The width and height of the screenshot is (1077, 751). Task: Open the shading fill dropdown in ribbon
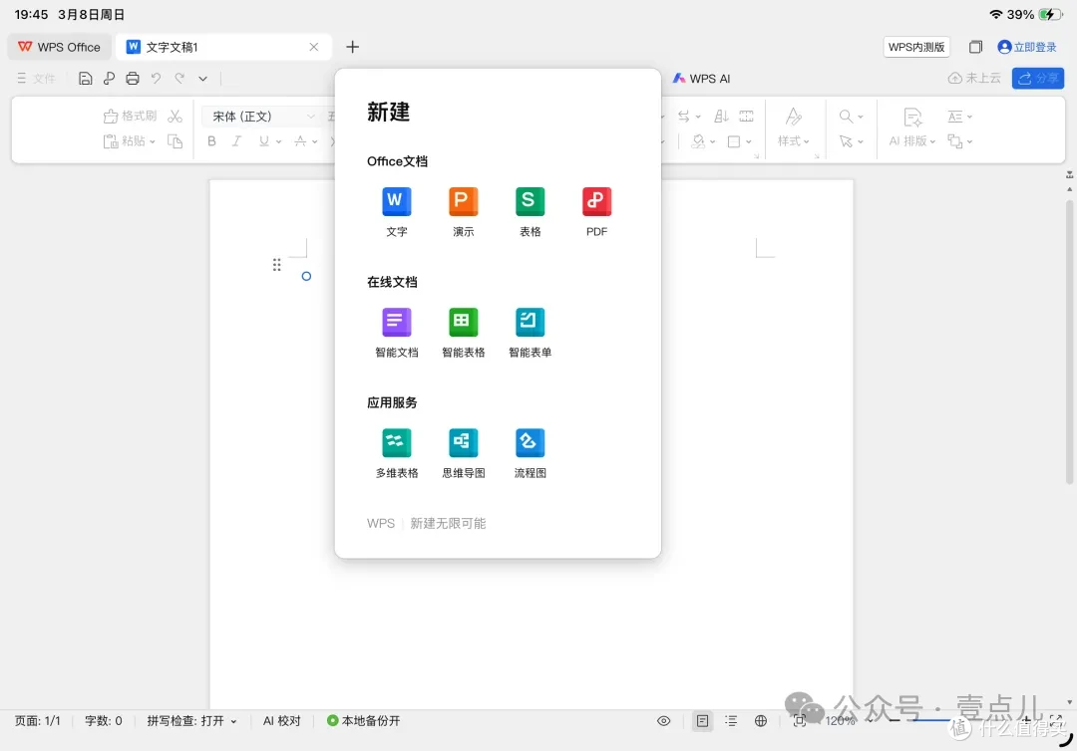pyautogui.click(x=703, y=140)
